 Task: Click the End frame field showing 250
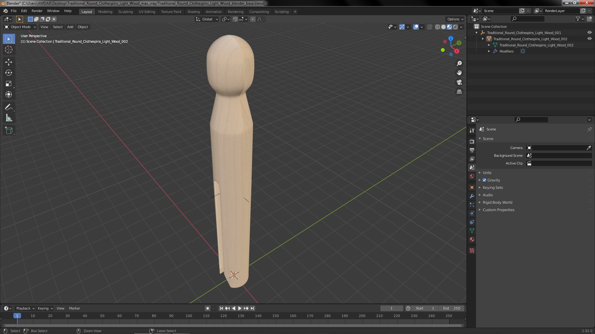coord(452,308)
